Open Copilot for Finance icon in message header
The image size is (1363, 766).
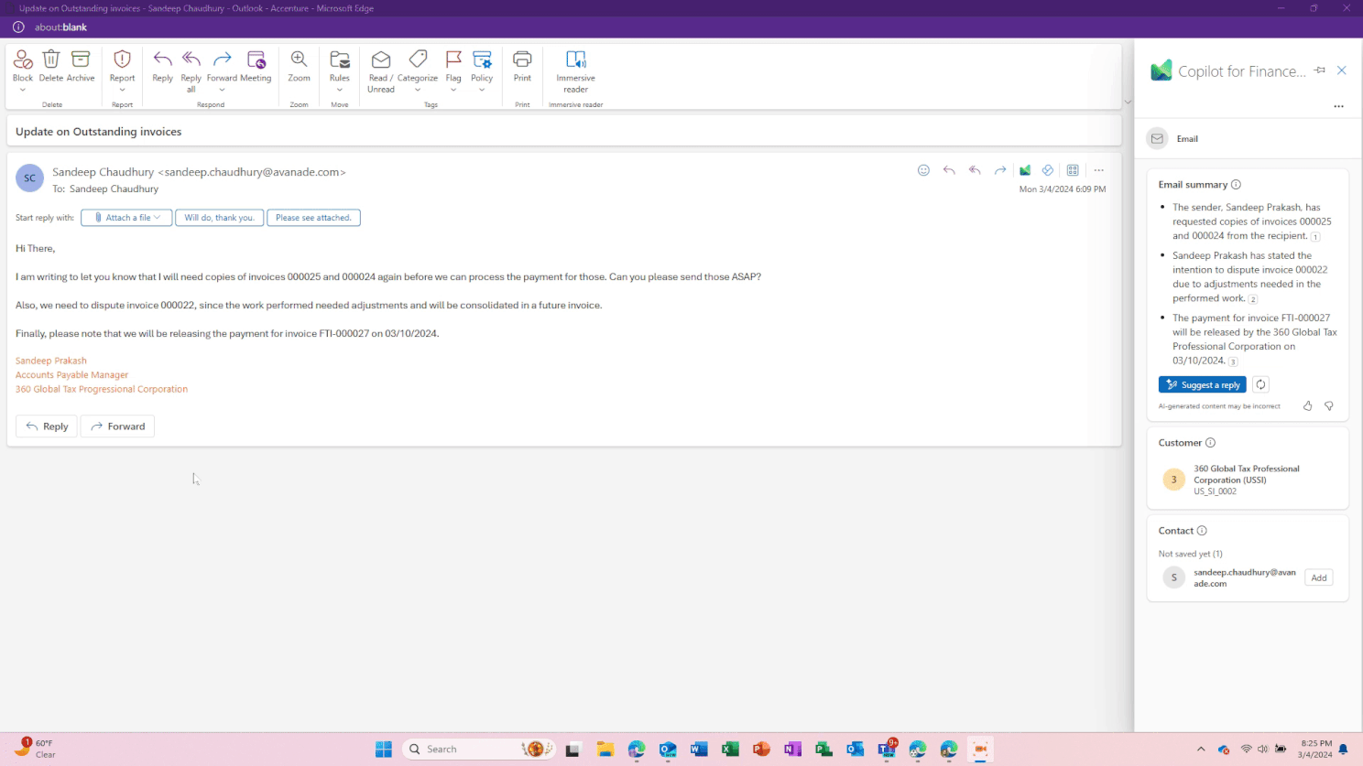click(1025, 170)
